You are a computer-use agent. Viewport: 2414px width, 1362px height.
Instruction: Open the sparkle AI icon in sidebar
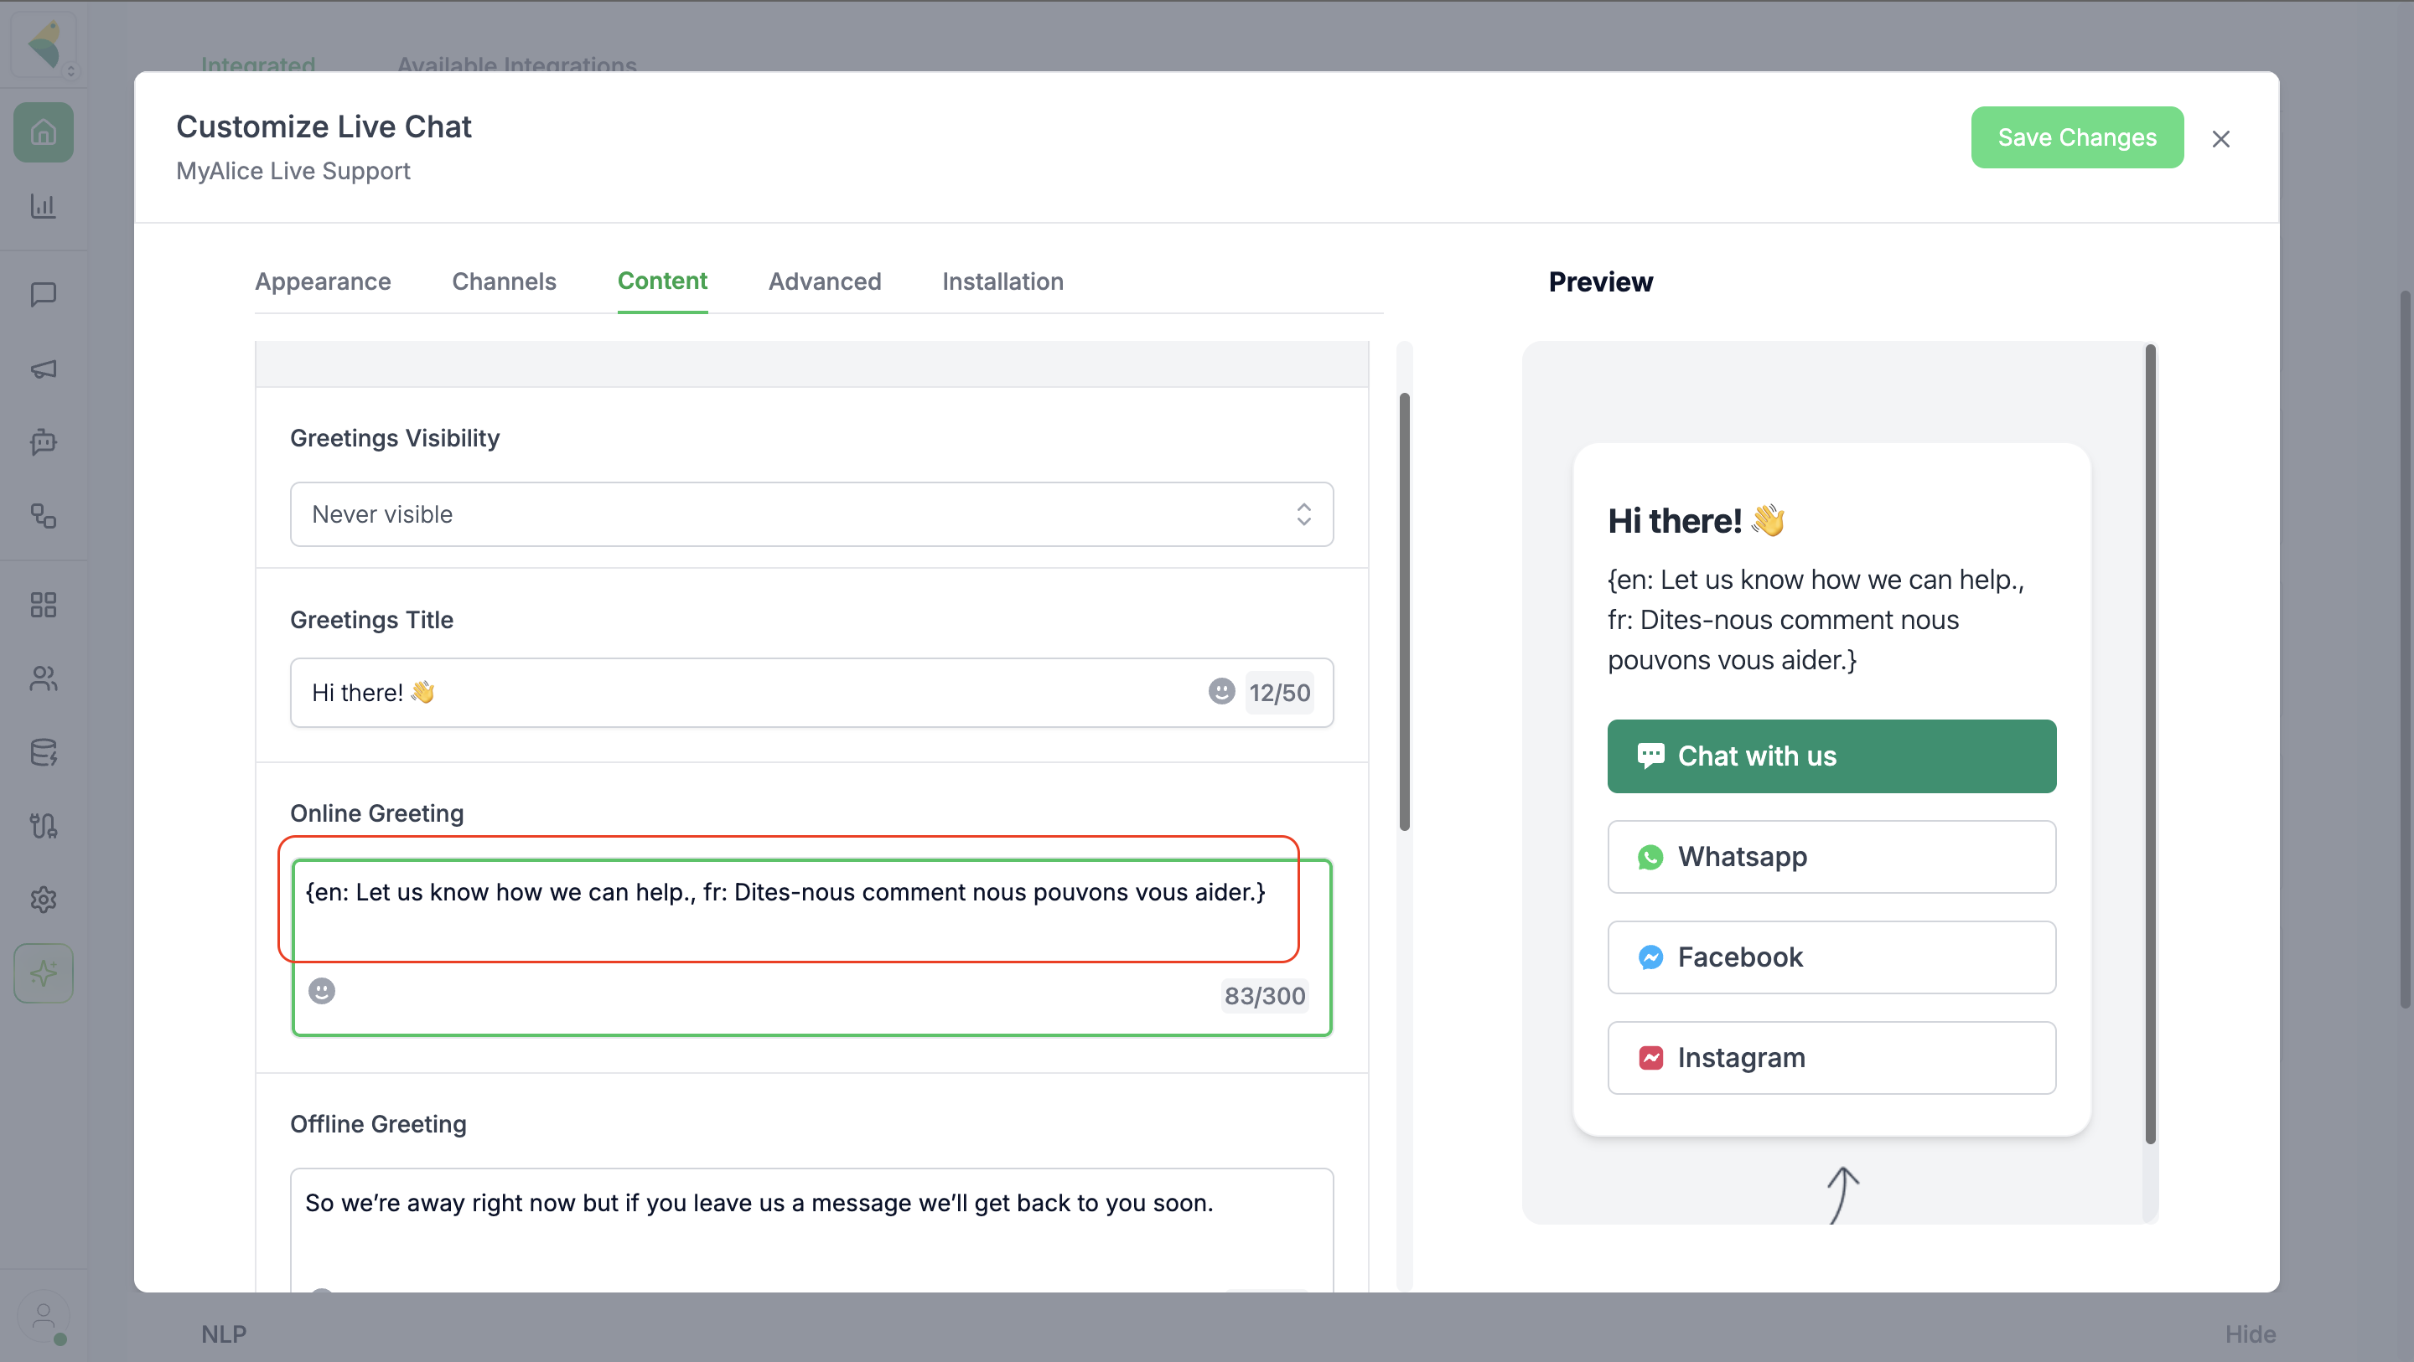click(43, 973)
